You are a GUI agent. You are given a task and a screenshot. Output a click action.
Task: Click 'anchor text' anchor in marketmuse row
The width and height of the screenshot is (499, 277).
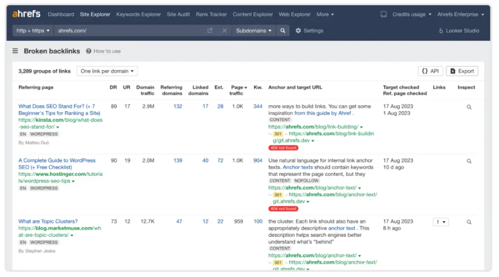342,228
